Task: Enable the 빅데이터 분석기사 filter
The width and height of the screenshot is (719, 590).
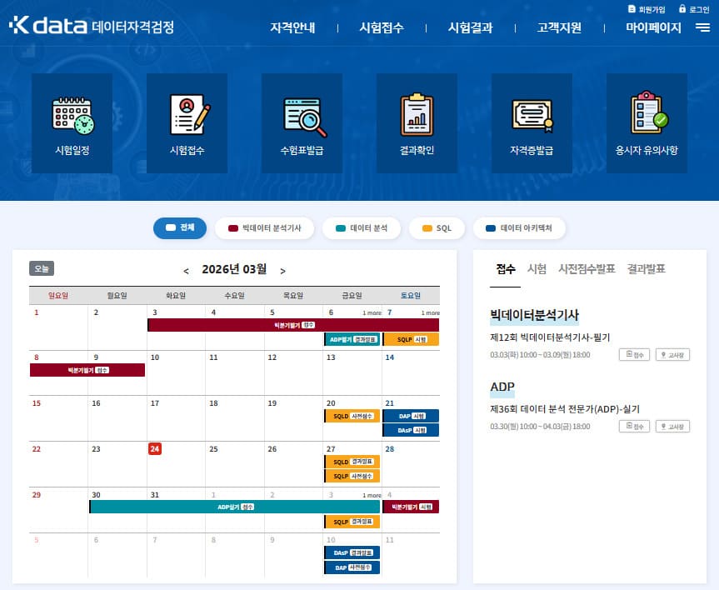Action: pos(264,227)
